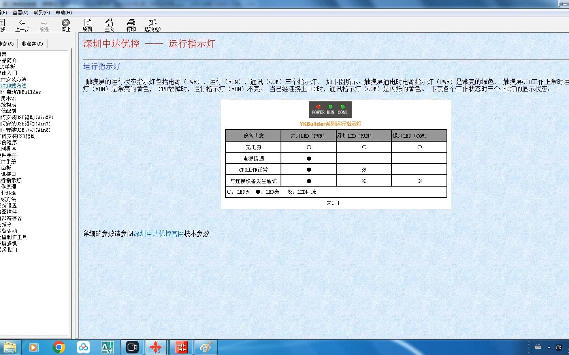The width and height of the screenshot is (569, 355).
Task: Select the 快速入门 topic
Action: click(x=8, y=73)
